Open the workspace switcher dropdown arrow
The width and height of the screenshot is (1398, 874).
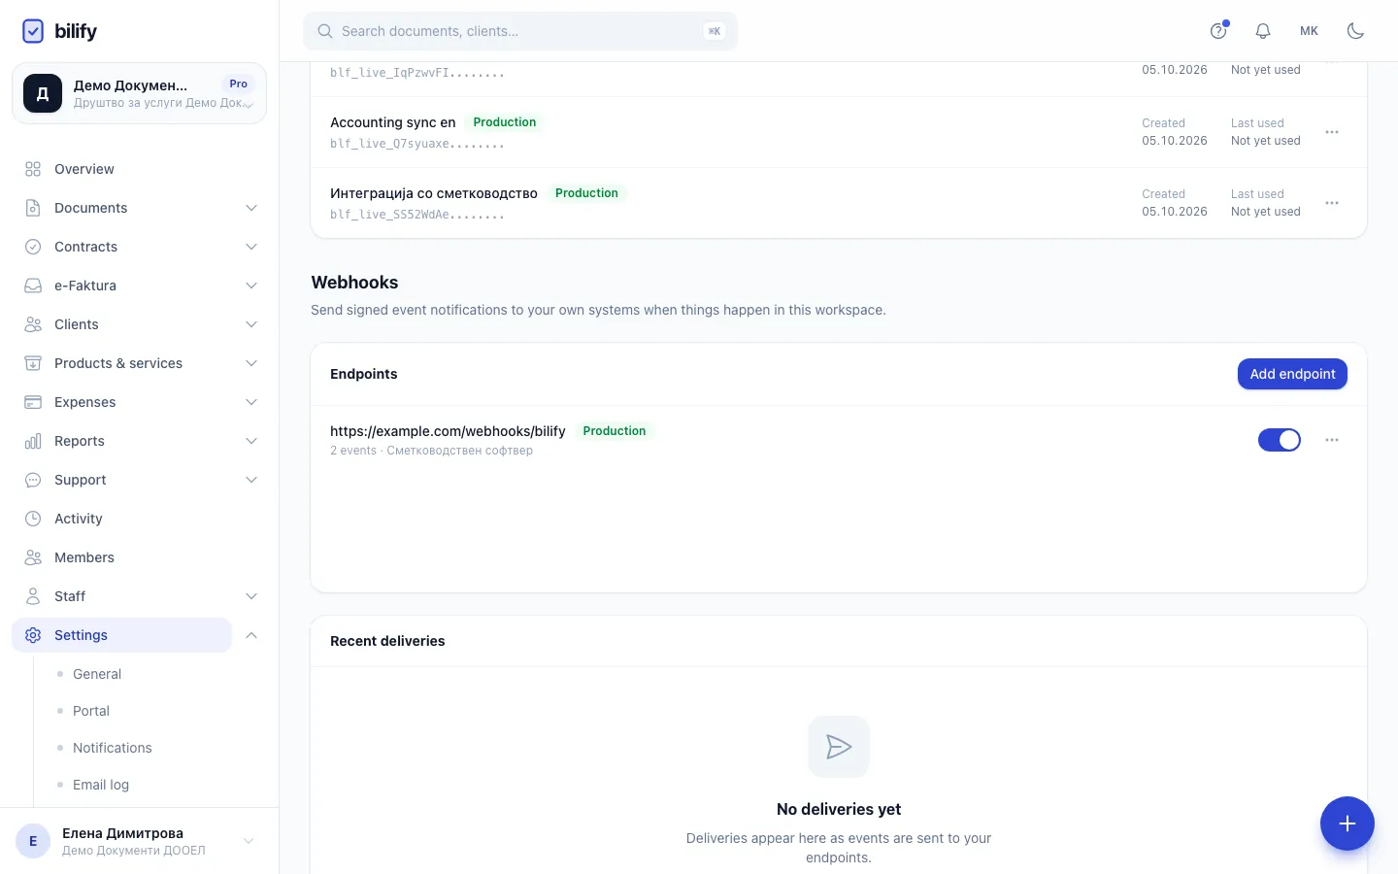tap(249, 104)
